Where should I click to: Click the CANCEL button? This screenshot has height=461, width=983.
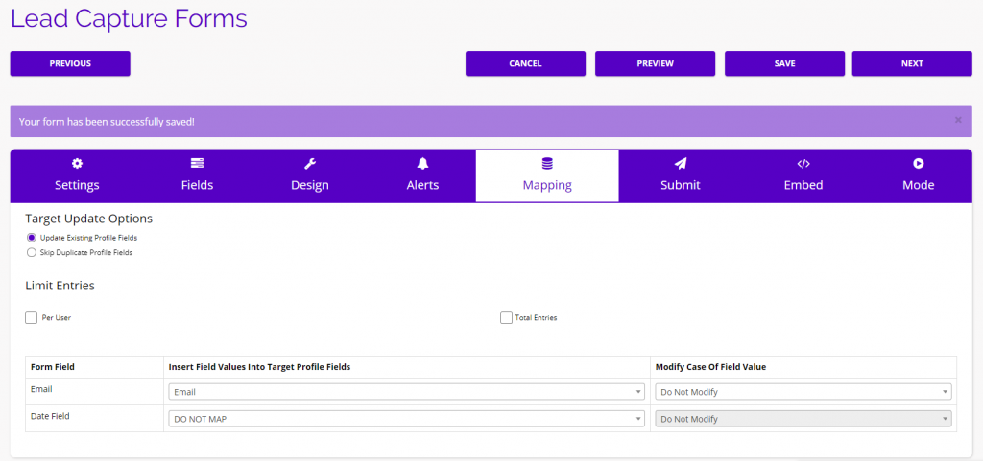pos(525,63)
